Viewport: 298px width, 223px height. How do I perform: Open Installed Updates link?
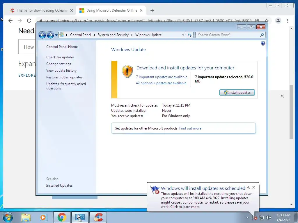[59, 186]
